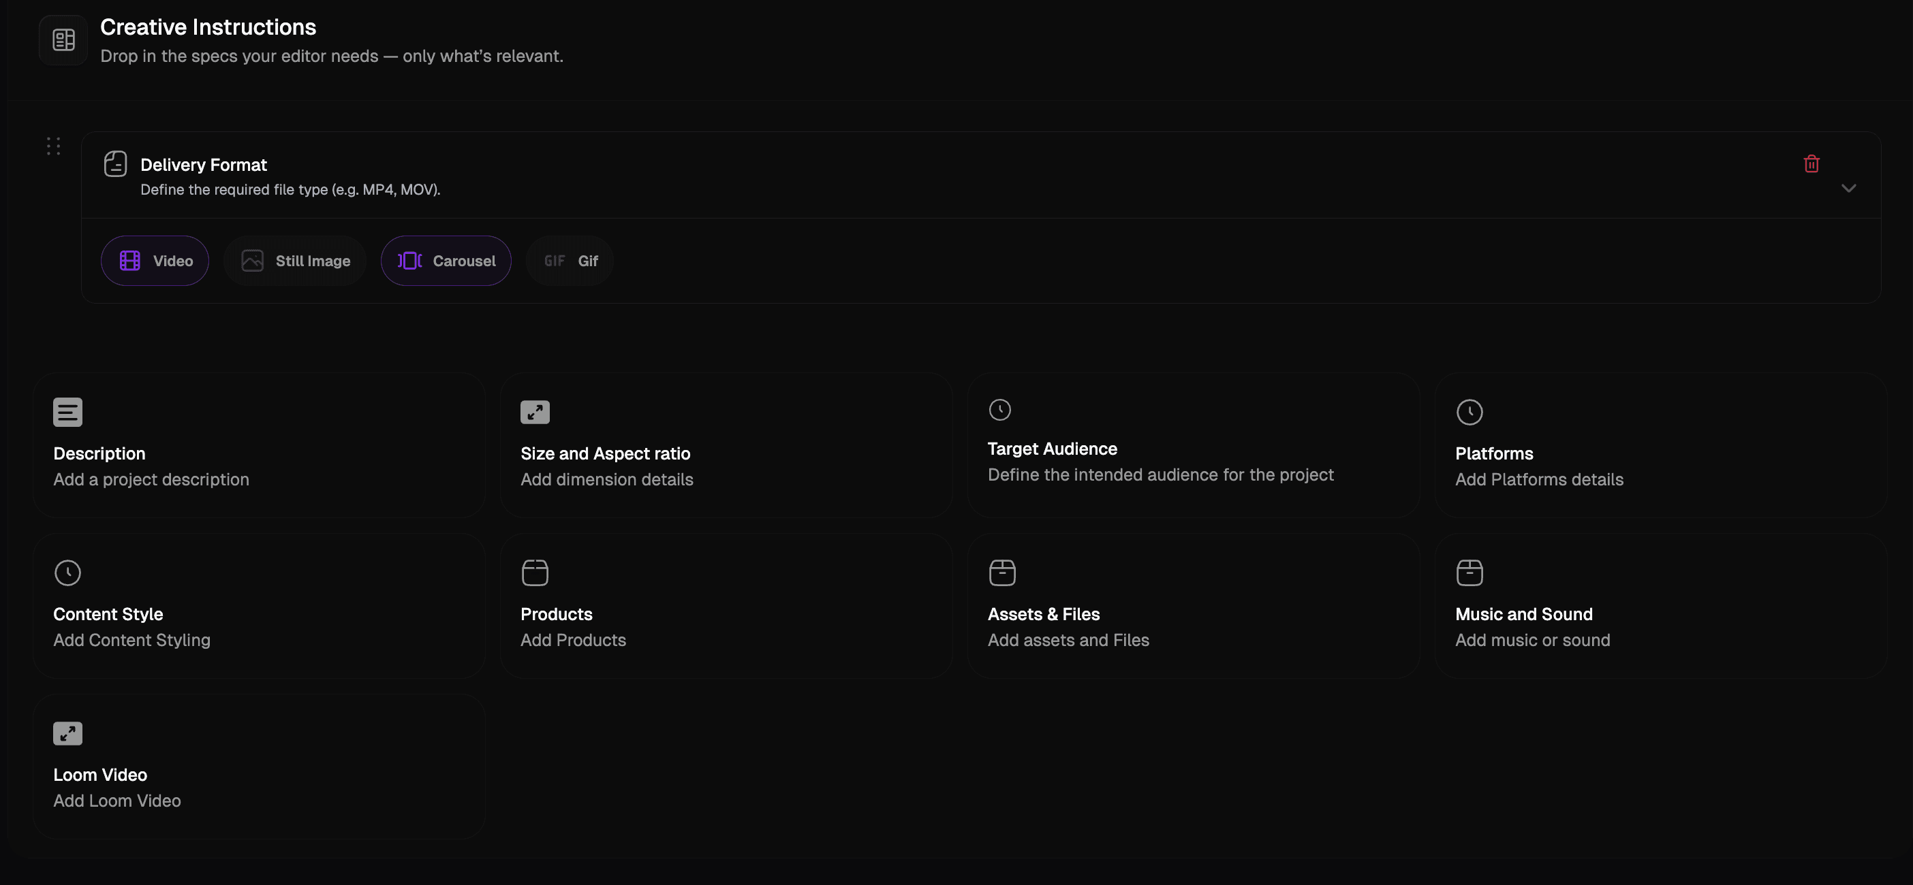Open the Assets & Files card
Image resolution: width=1913 pixels, height=885 pixels.
point(1193,606)
